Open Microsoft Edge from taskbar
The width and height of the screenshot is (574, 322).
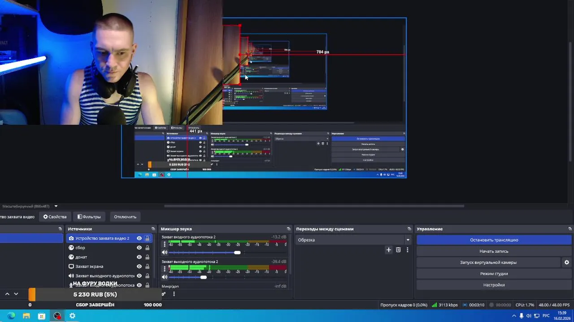click(x=11, y=316)
